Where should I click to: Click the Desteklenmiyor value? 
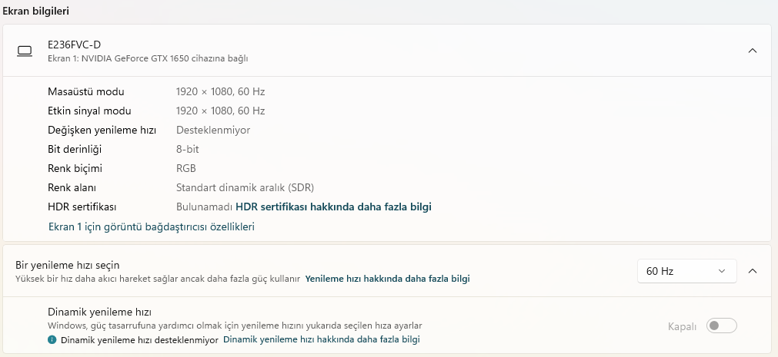coord(213,131)
